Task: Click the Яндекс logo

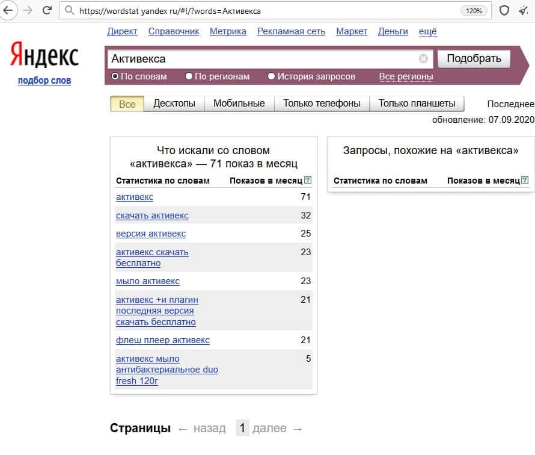Action: tap(44, 55)
